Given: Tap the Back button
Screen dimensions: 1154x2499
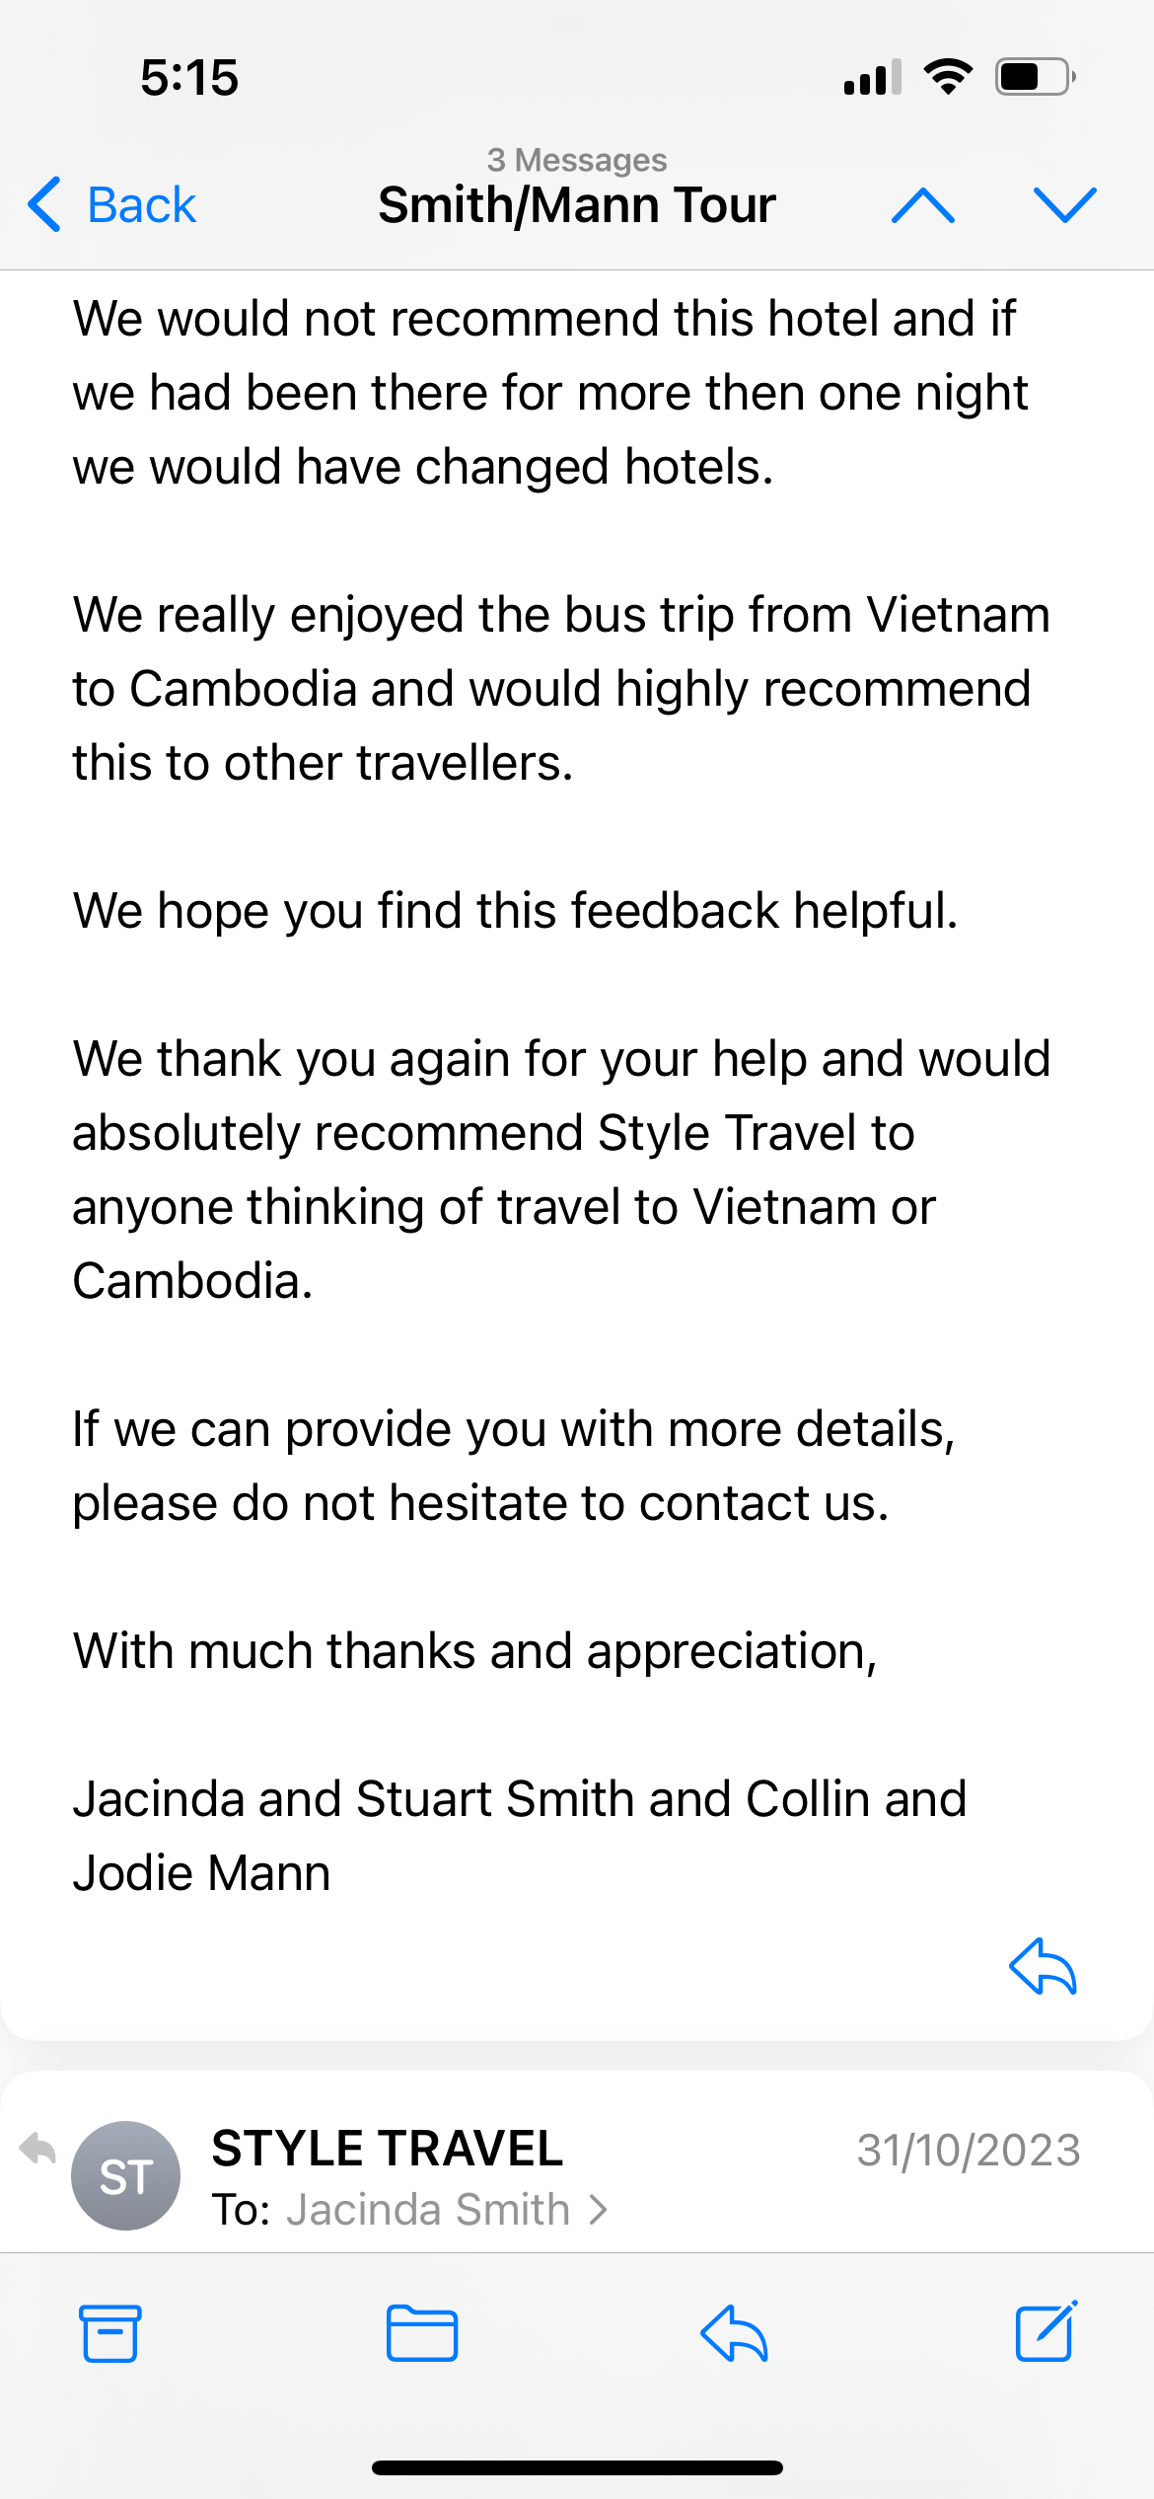Looking at the screenshot, I should pos(112,205).
